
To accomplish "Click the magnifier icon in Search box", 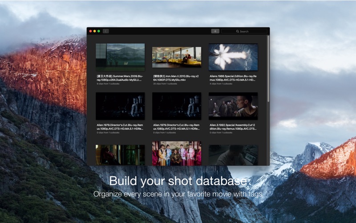I will coord(238,31).
